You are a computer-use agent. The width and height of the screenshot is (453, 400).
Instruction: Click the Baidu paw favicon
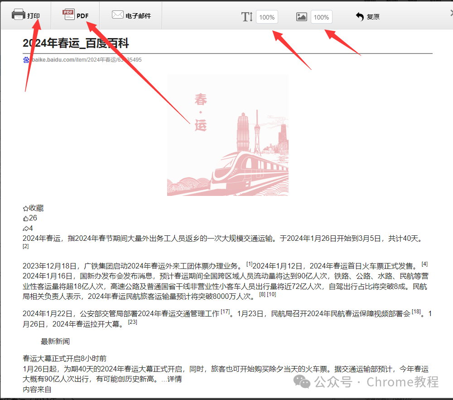coord(26,60)
